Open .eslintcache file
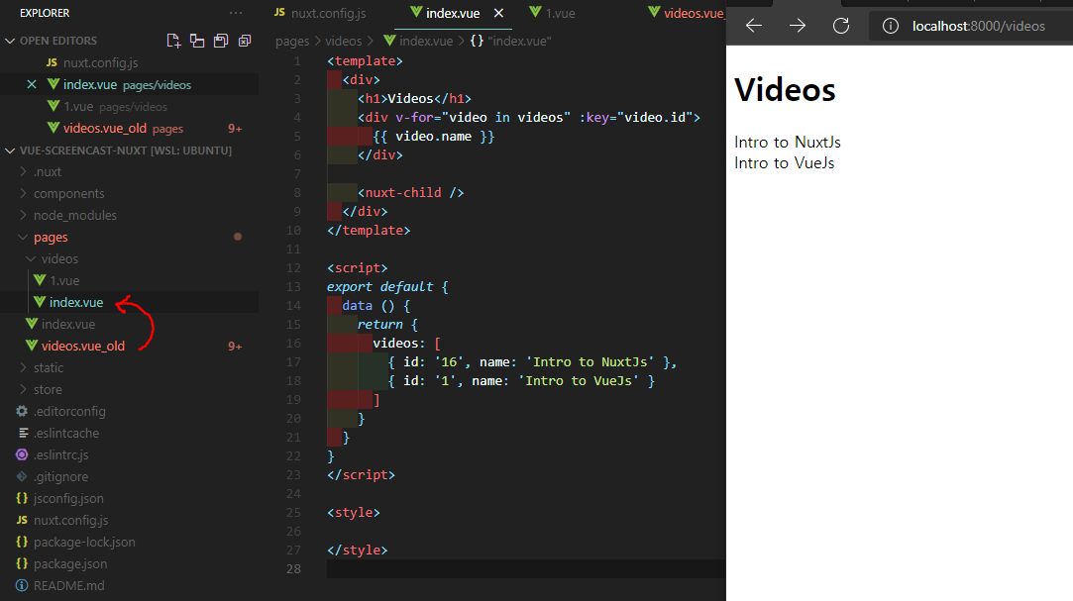This screenshot has height=601, width=1073. pyautogui.click(x=65, y=434)
